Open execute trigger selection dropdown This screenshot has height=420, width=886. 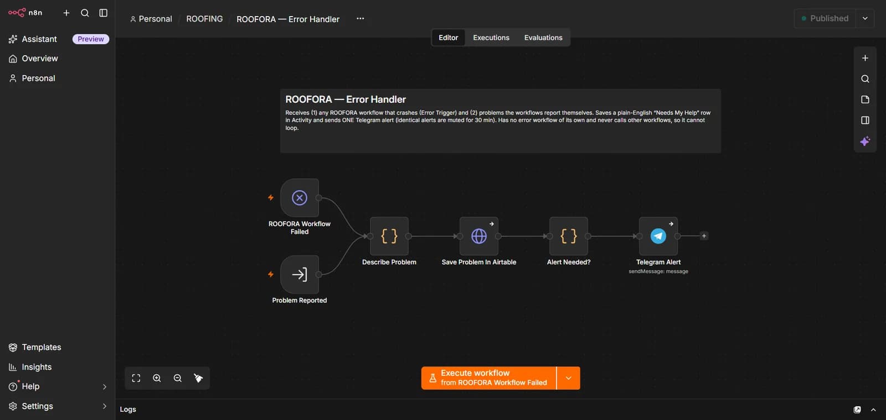(569, 378)
